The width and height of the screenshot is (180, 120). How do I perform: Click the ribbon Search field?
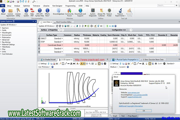coord(166,5)
